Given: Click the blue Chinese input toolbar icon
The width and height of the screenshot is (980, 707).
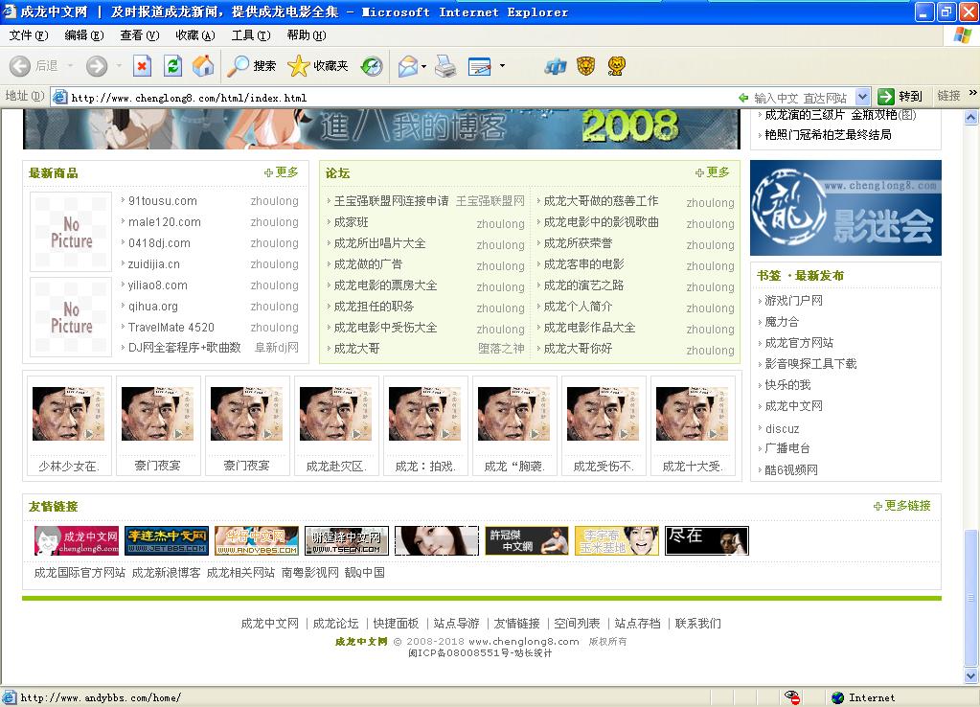Looking at the screenshot, I should pyautogui.click(x=555, y=66).
